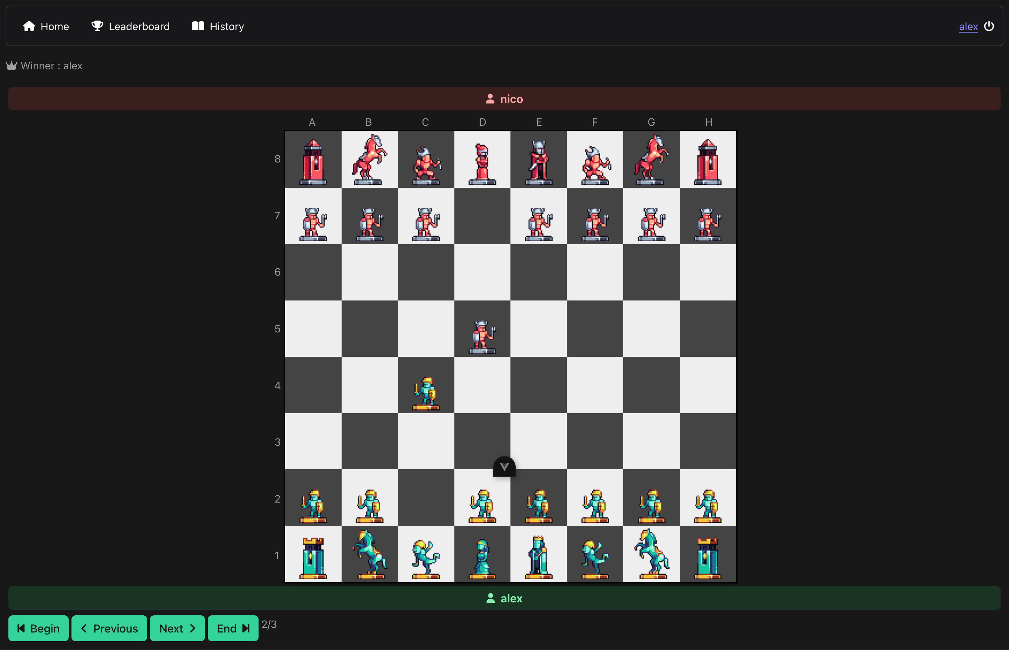Click the empty E4 square
This screenshot has height=650, width=1009.
pos(538,385)
